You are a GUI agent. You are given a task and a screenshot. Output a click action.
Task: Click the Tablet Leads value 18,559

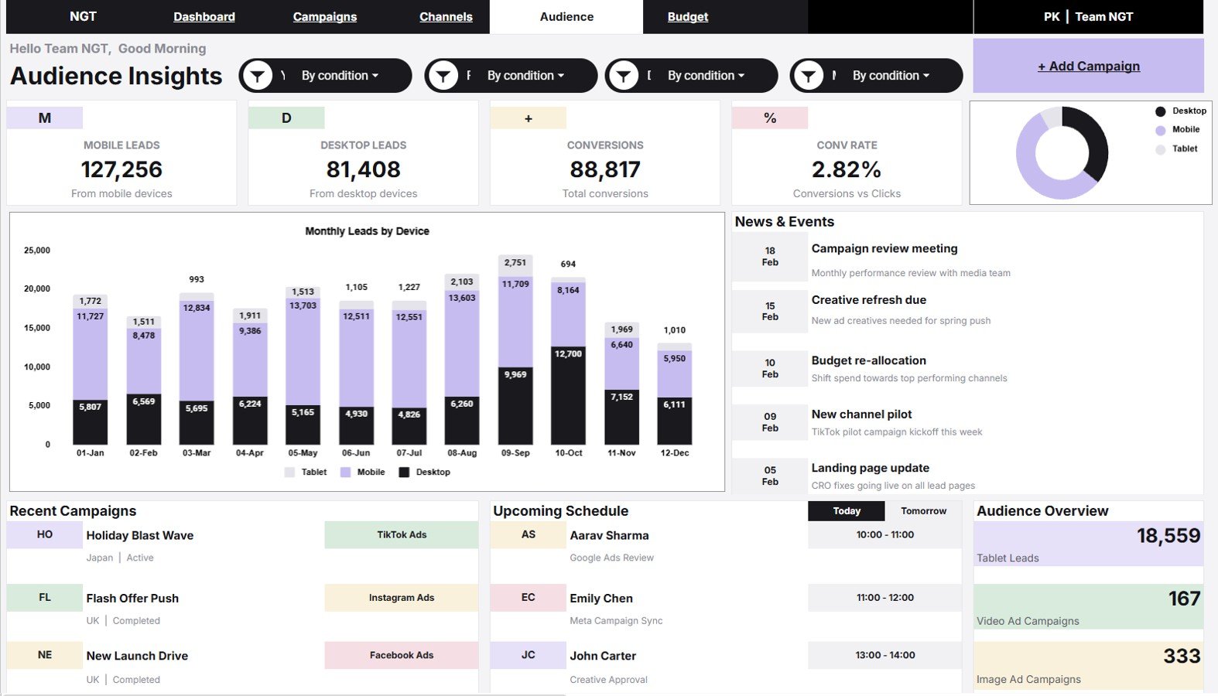tap(1168, 535)
